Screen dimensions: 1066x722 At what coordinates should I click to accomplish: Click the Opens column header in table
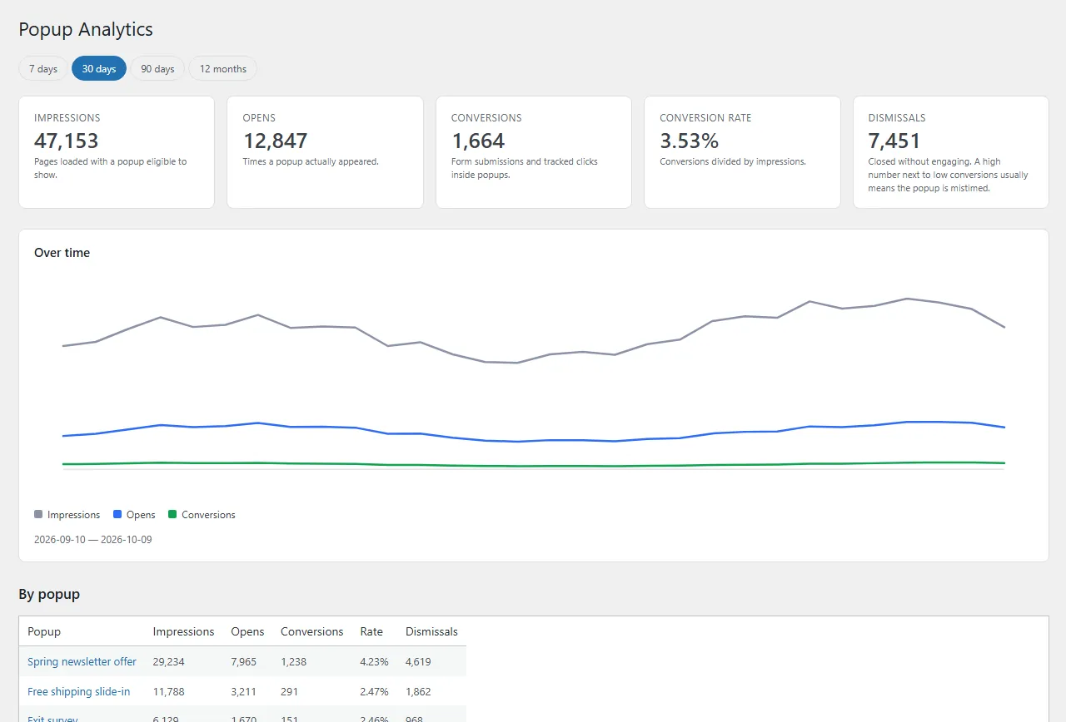point(247,632)
